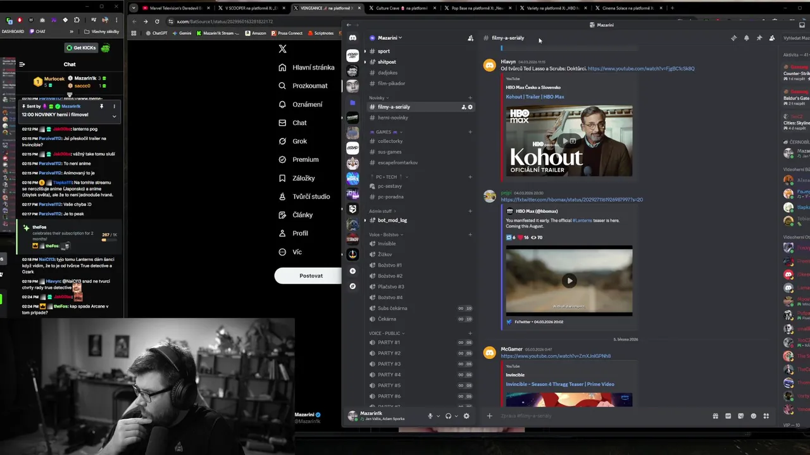Open Invincible Season 4 Thragg Teaser link
Viewport: 810px width, 455px height.
point(560,384)
